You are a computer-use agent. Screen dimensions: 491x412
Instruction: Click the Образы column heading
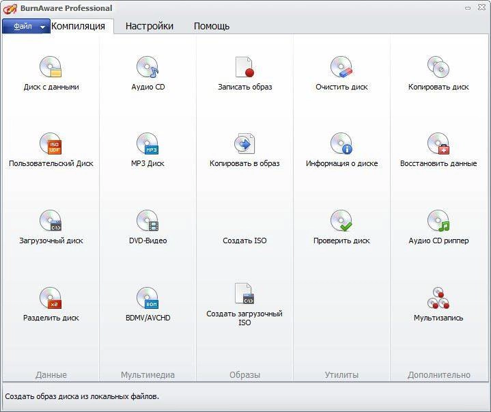tap(244, 374)
